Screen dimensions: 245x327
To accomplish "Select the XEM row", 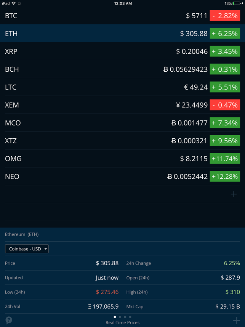I will [x=122, y=105].
